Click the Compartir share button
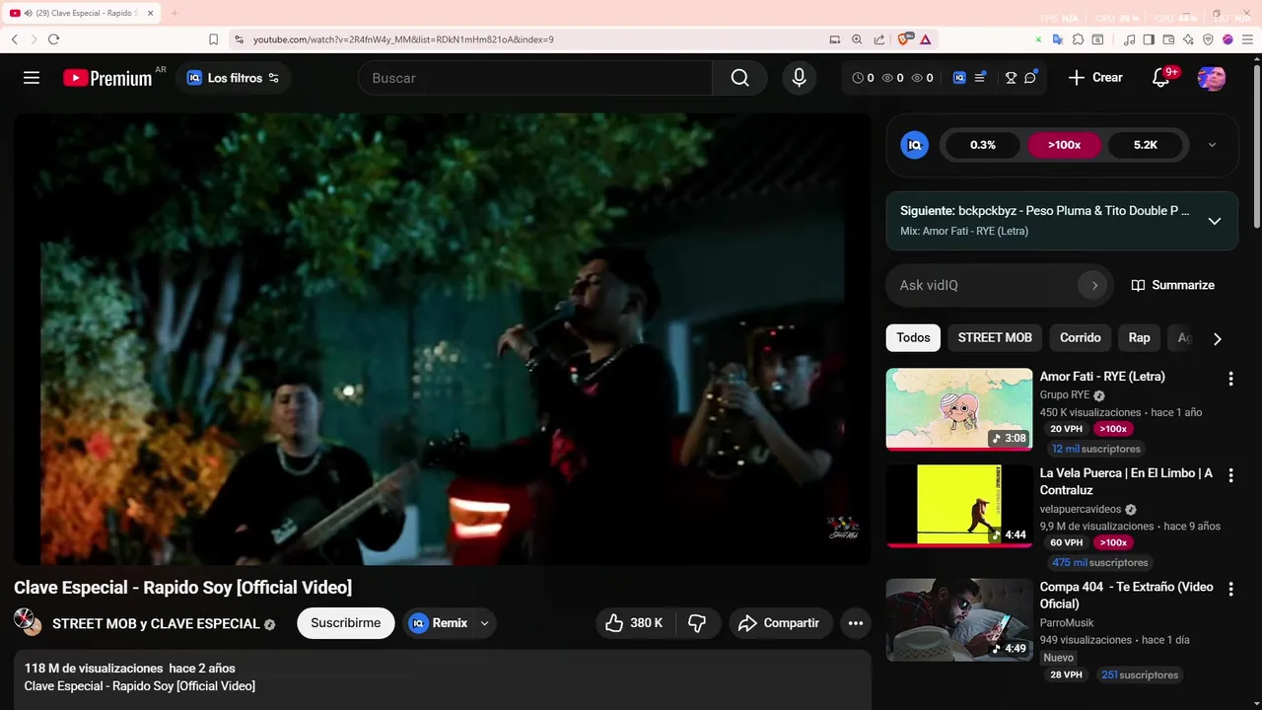This screenshot has width=1262, height=710. [x=779, y=623]
